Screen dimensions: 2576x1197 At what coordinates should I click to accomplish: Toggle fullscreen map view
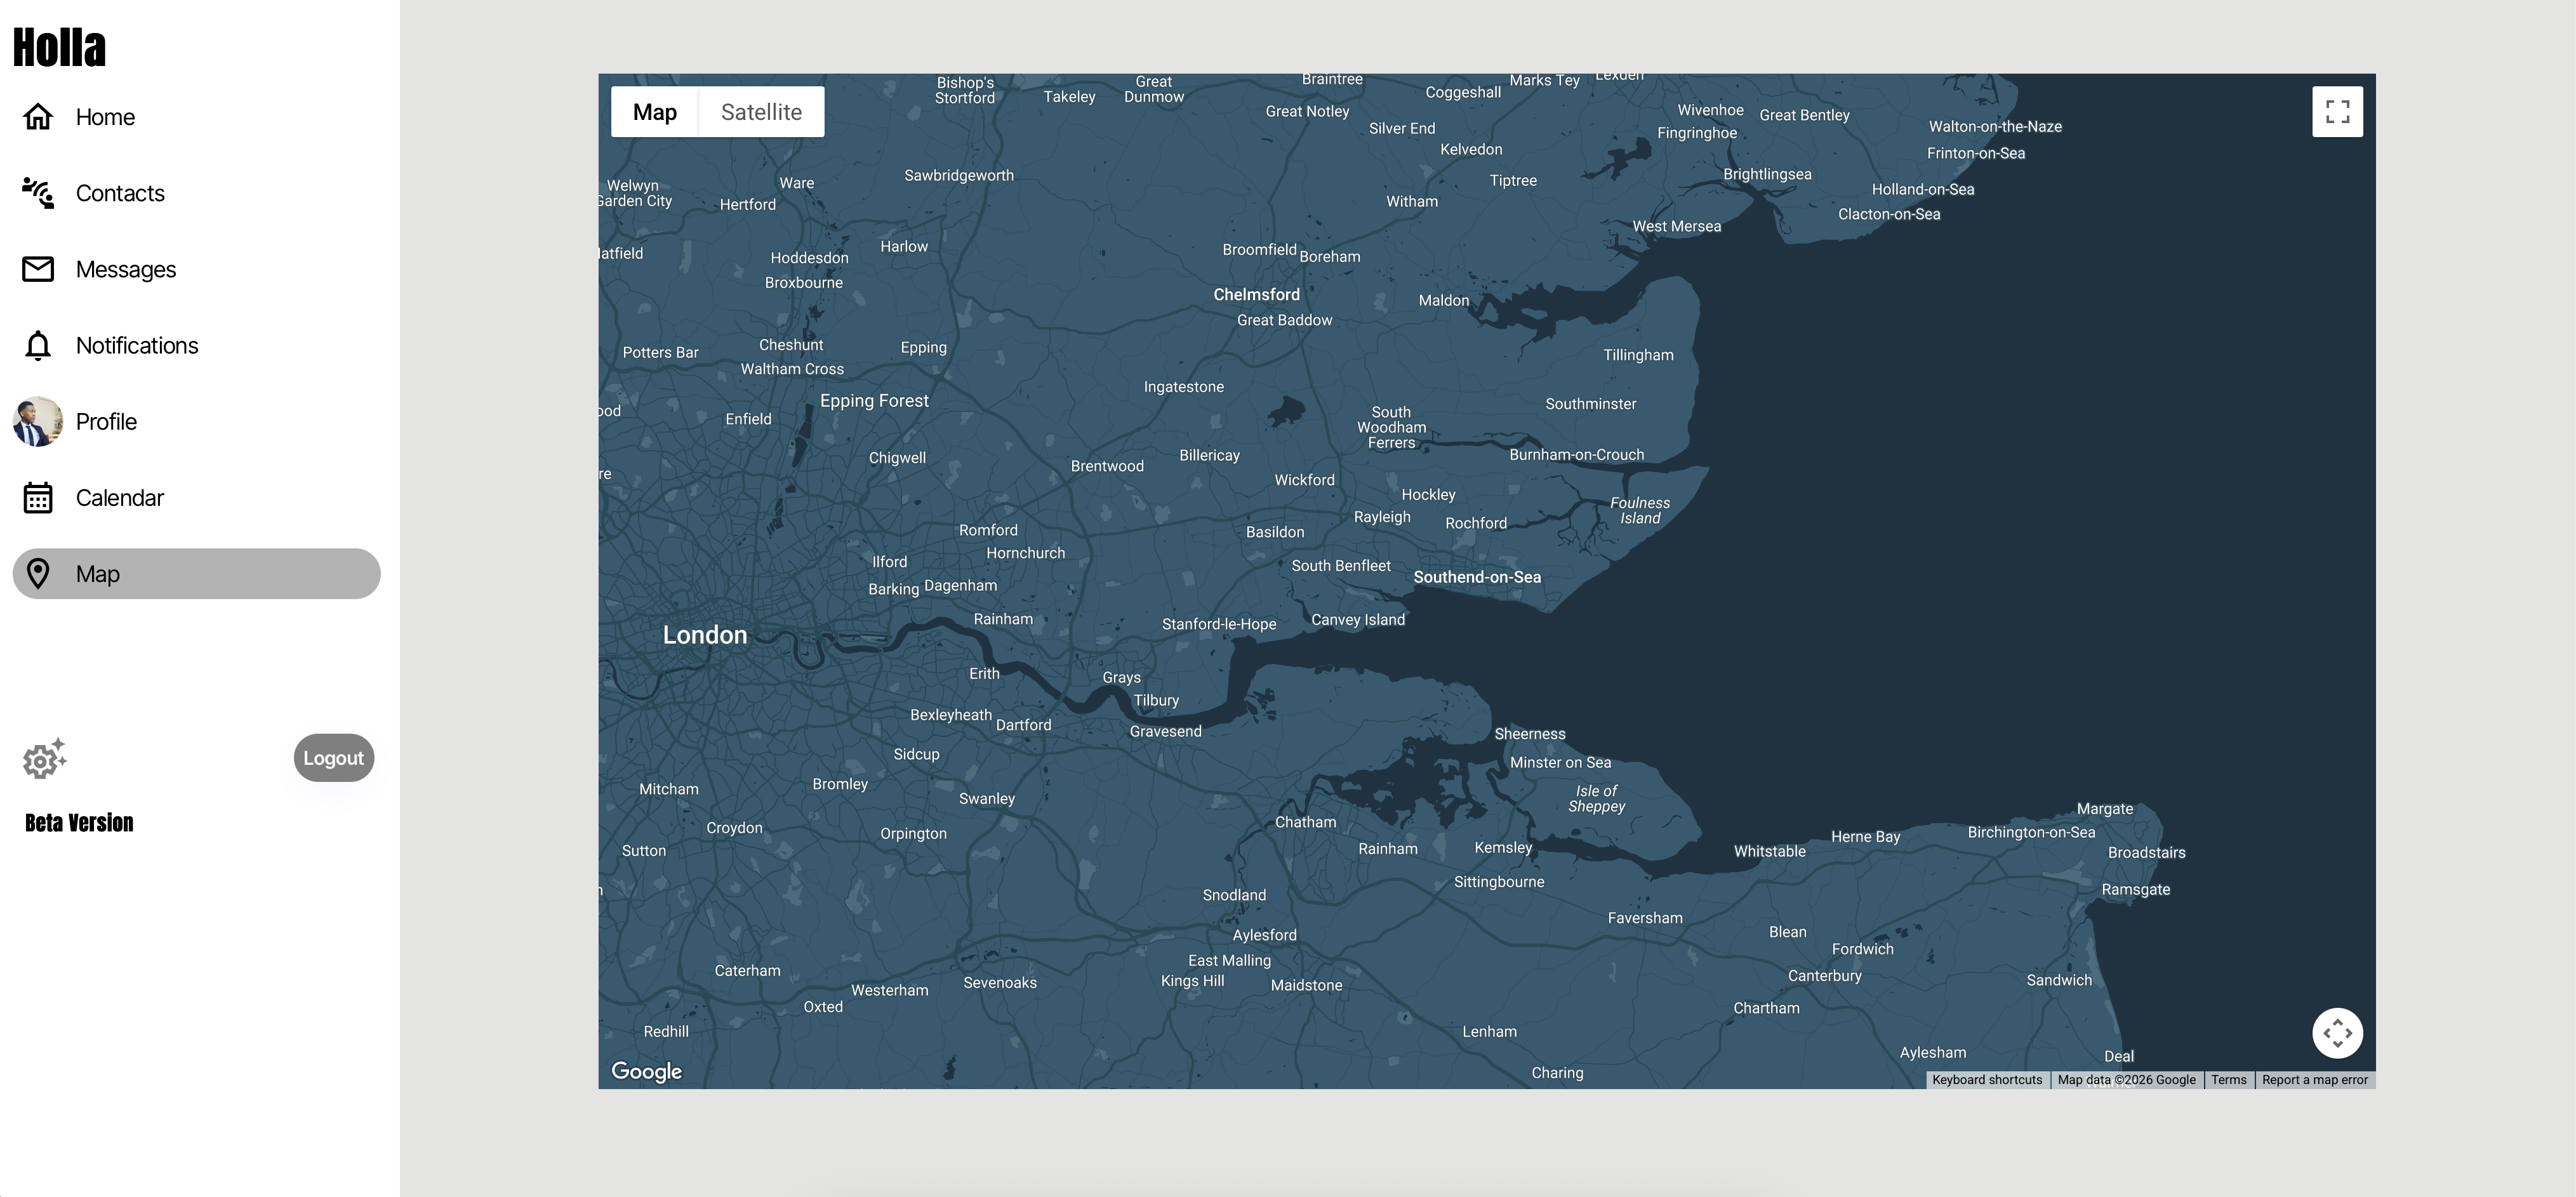click(2337, 111)
